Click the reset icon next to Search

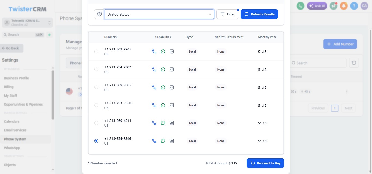354,63
